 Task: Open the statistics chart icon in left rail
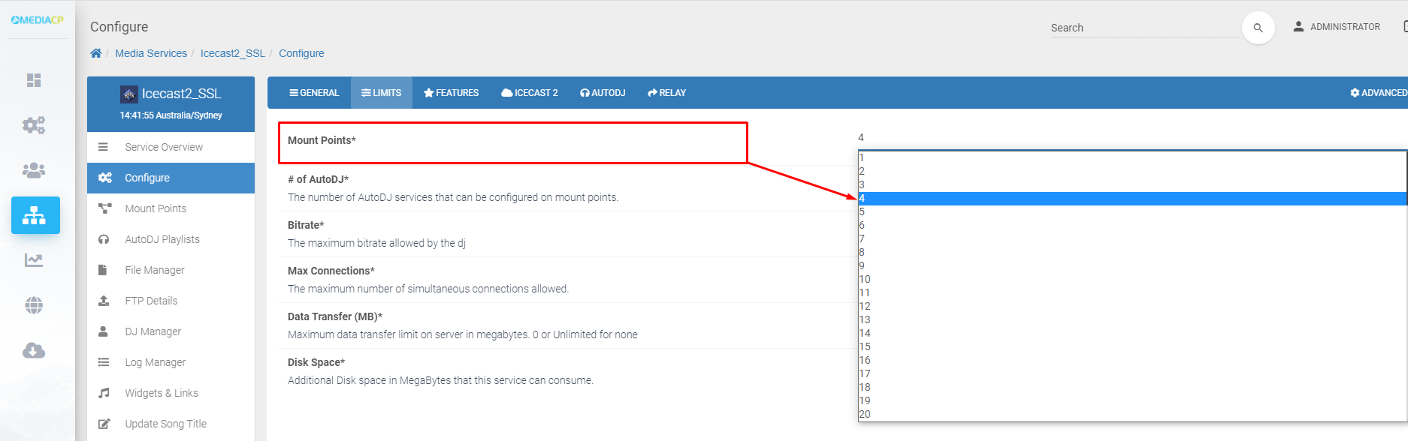pyautogui.click(x=34, y=260)
